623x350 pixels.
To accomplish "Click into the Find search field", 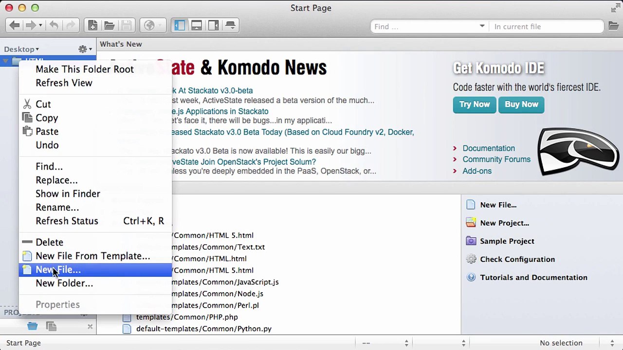I will (x=425, y=26).
